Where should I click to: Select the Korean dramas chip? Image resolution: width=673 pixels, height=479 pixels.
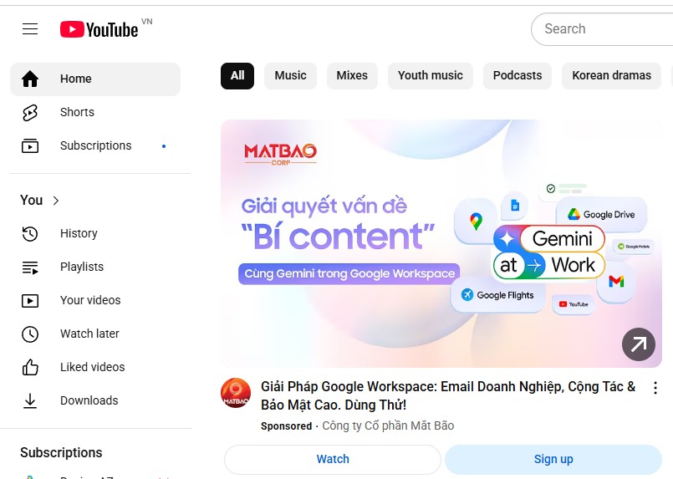point(611,76)
